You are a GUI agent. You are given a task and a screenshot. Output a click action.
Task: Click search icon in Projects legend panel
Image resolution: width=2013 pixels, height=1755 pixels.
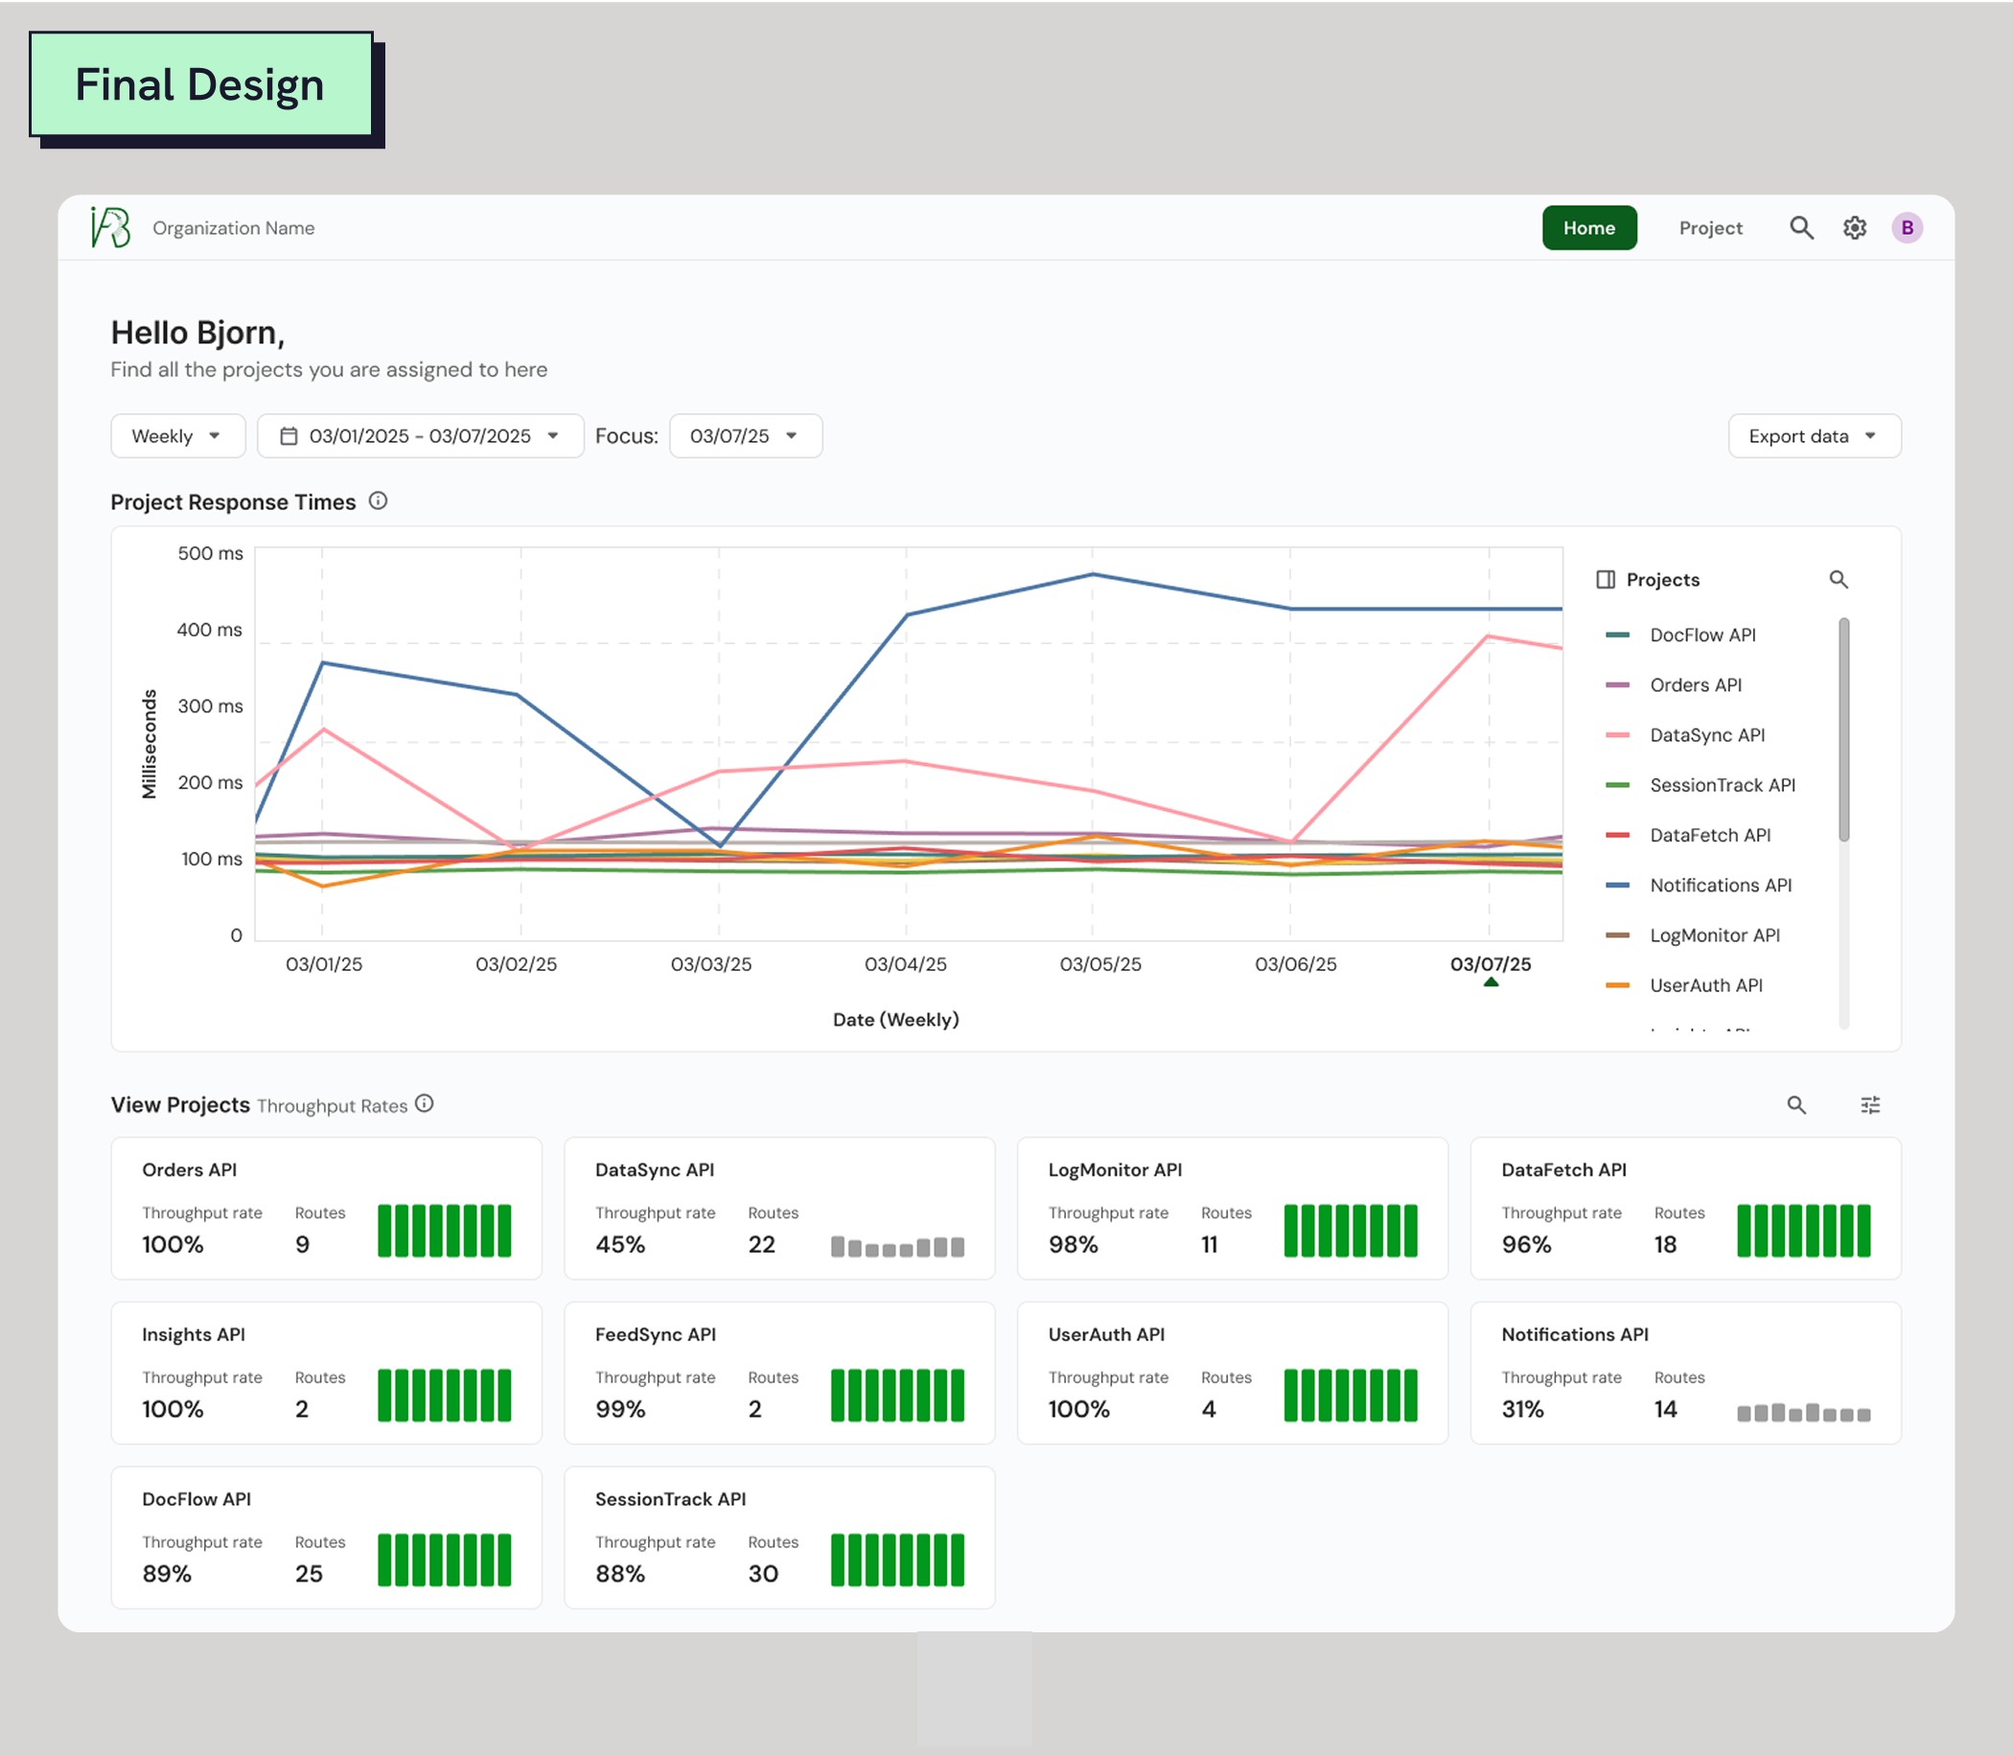tap(1838, 580)
